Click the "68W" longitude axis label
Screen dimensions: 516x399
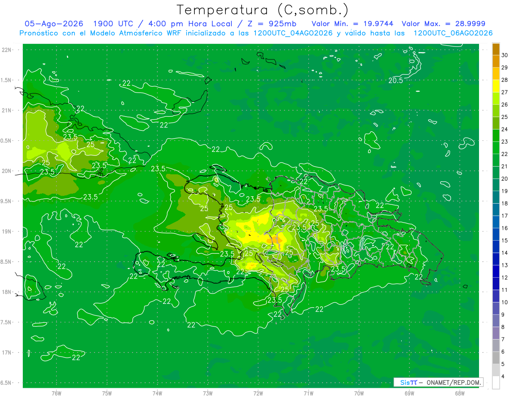pyautogui.click(x=459, y=393)
